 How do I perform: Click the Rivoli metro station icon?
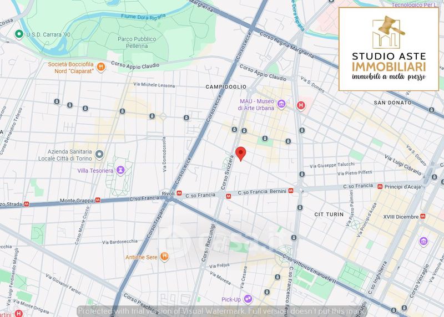pyautogui.click(x=179, y=193)
